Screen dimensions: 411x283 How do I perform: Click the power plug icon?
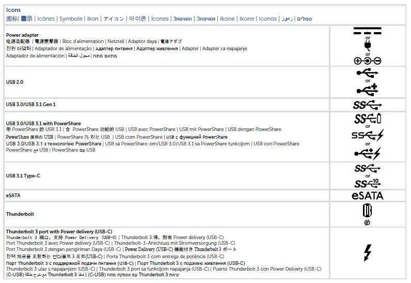pos(368,46)
